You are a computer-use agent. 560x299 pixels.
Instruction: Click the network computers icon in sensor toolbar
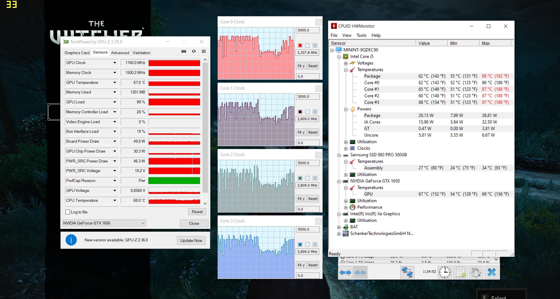coord(407,273)
